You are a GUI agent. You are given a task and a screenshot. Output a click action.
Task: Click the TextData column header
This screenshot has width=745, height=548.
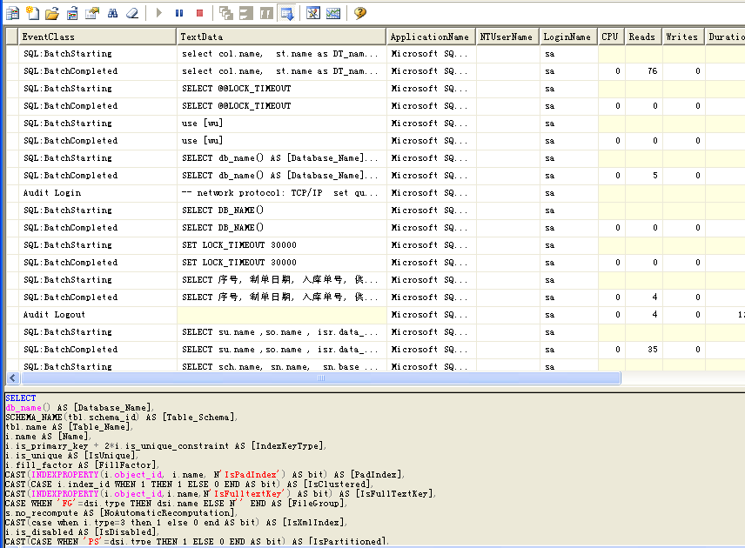point(281,37)
